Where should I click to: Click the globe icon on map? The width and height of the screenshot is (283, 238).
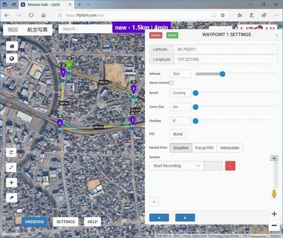12,58
